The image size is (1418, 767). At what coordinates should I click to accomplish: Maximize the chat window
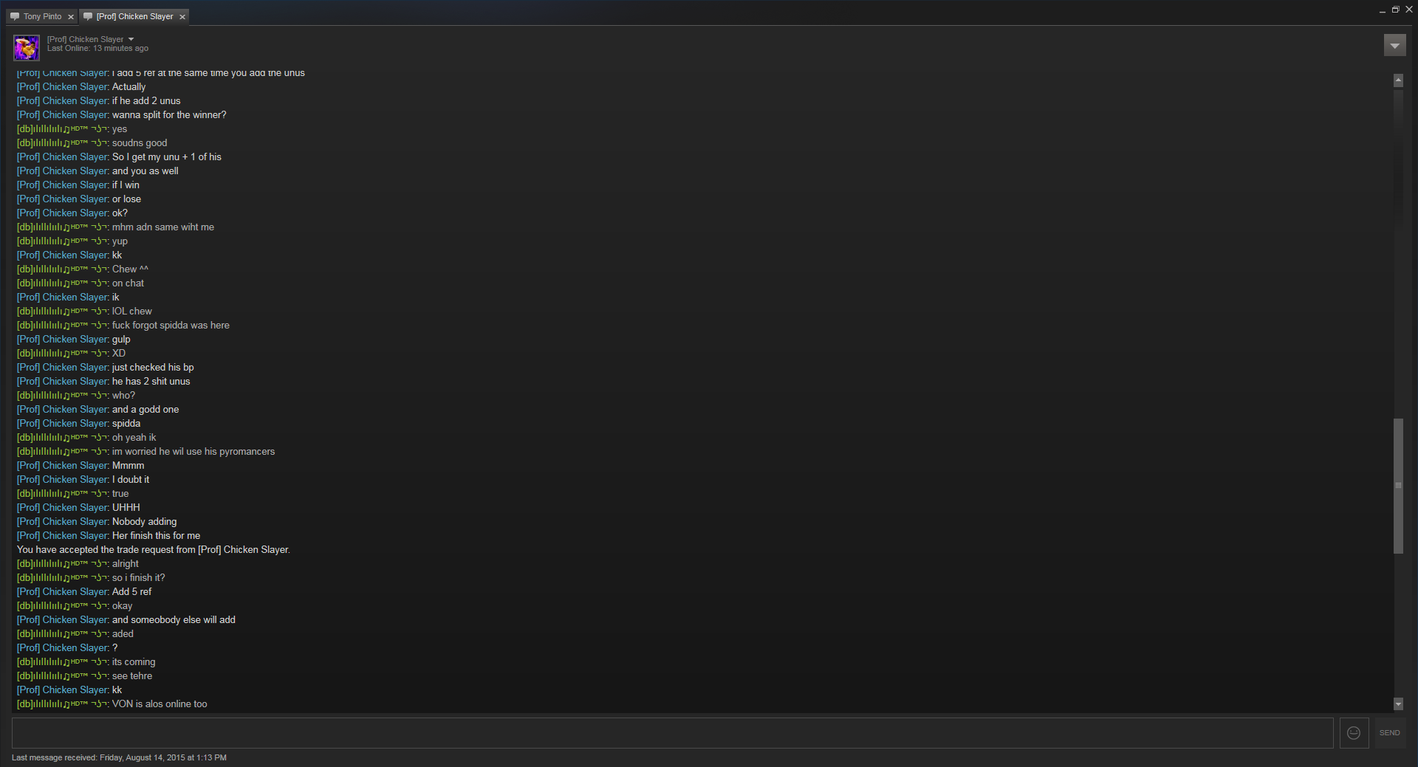(x=1395, y=10)
